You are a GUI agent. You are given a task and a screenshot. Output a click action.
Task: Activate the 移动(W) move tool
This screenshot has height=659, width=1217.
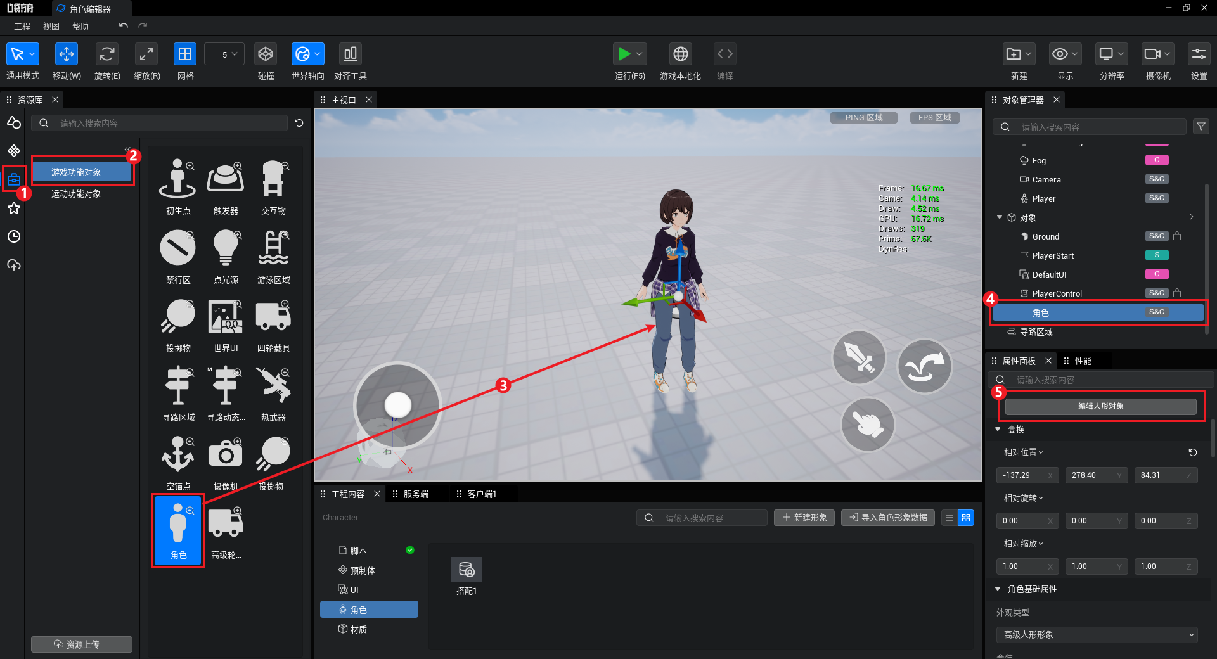pos(67,54)
